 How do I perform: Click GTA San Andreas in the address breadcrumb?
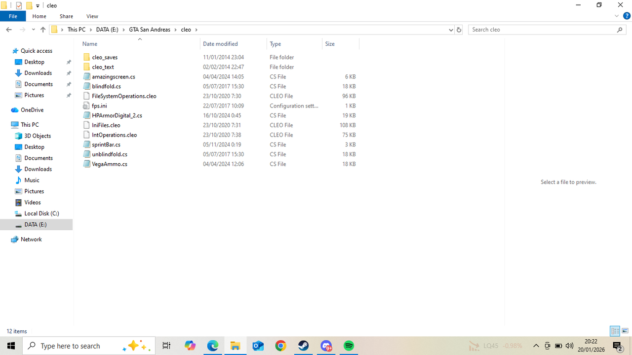[x=150, y=30]
